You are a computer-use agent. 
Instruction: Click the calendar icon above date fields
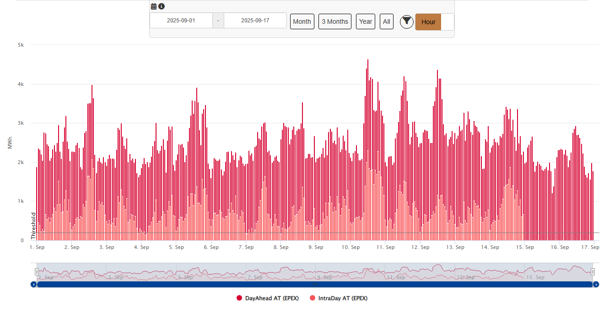[x=154, y=6]
